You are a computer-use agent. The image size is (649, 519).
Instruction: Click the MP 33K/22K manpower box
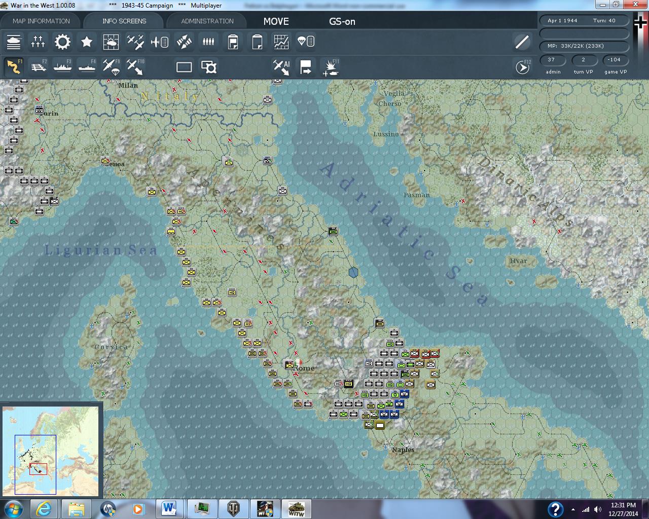click(585, 46)
